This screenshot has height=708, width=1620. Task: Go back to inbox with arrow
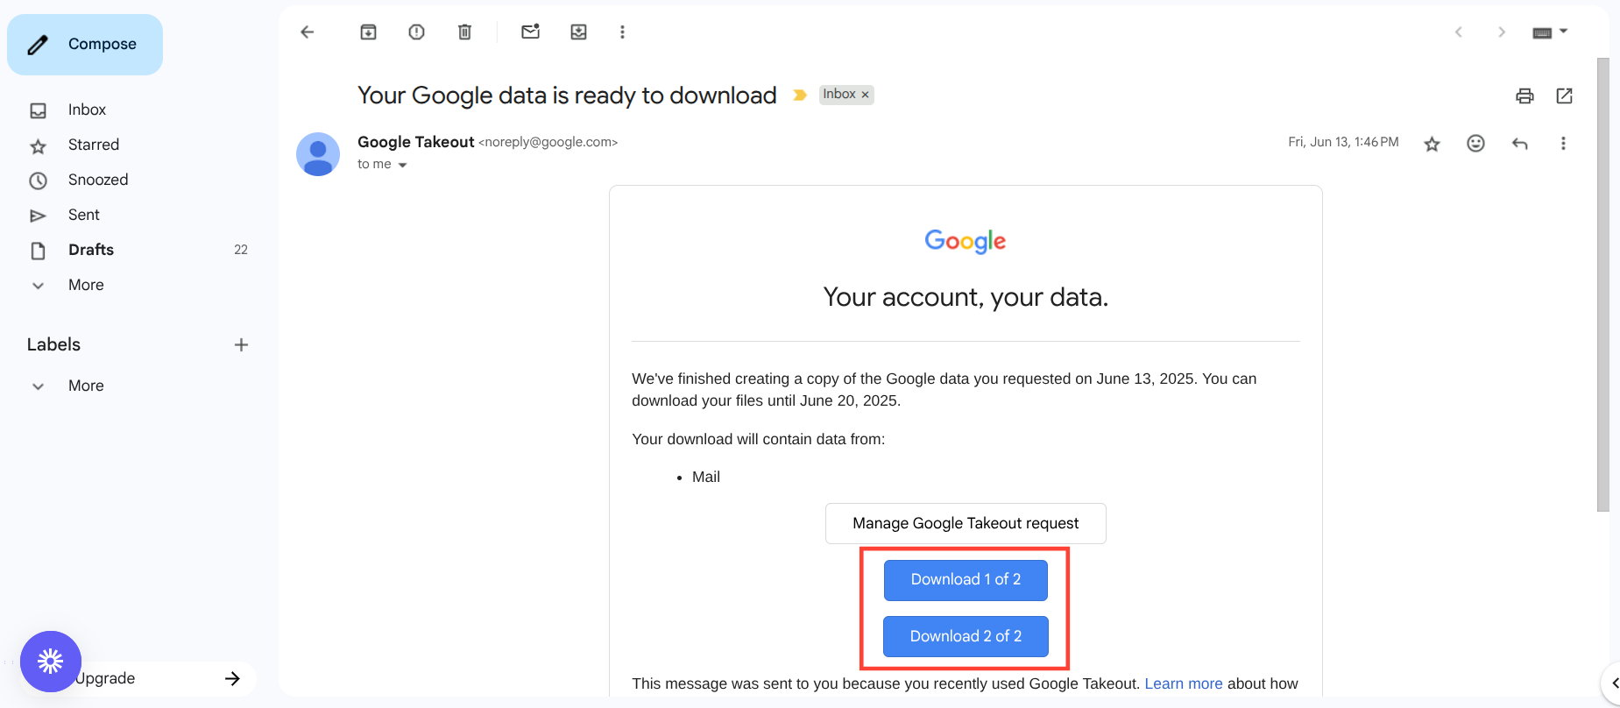click(307, 32)
